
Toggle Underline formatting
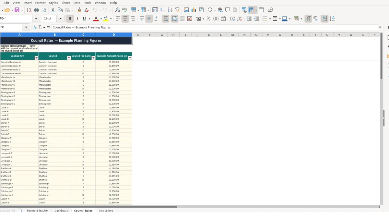[x=84, y=19]
